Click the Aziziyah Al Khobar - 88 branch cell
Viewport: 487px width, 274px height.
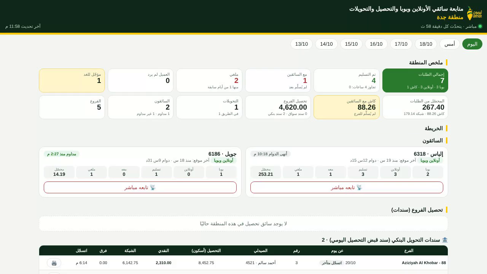[x=424, y=263]
